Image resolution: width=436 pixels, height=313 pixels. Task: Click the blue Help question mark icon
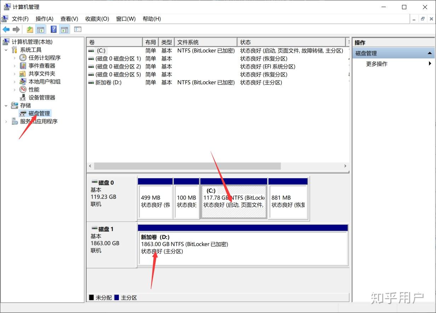click(x=53, y=29)
